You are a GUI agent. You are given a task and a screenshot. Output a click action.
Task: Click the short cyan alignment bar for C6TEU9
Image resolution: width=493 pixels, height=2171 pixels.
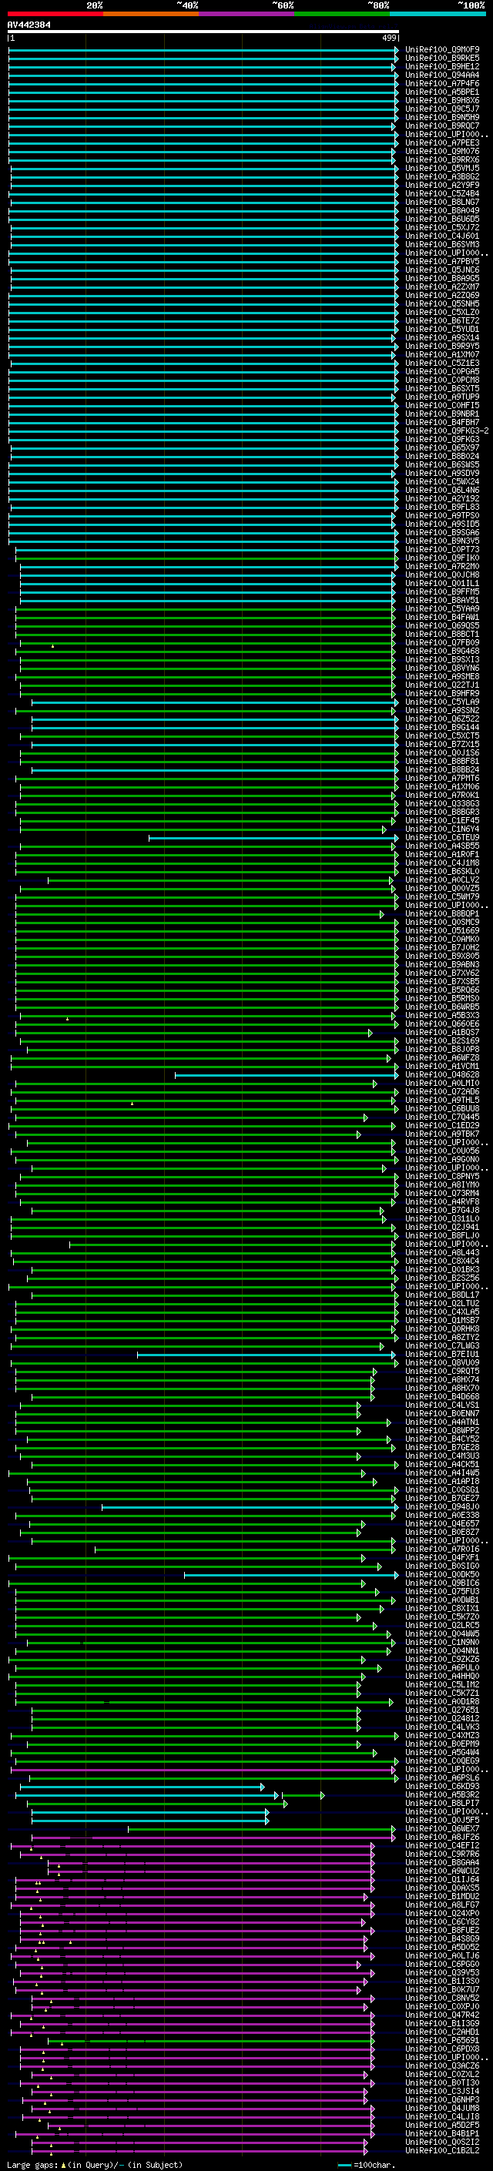click(x=273, y=838)
